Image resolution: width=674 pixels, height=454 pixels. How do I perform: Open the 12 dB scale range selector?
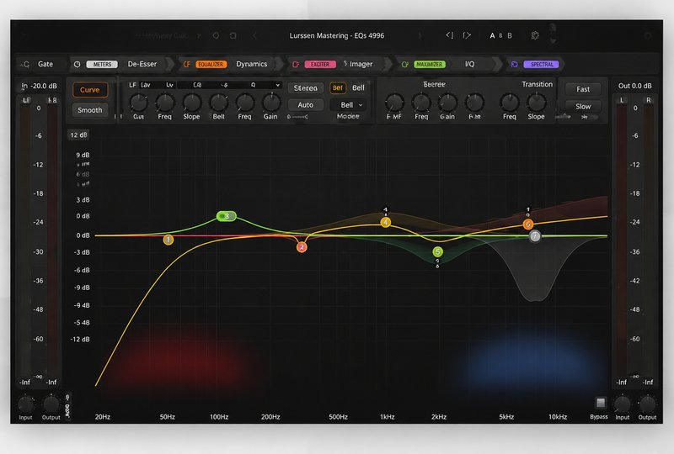coord(78,135)
